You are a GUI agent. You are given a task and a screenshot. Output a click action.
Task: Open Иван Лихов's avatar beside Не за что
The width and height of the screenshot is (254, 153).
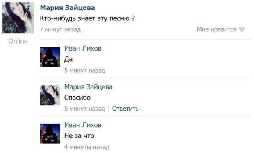[x=50, y=133]
